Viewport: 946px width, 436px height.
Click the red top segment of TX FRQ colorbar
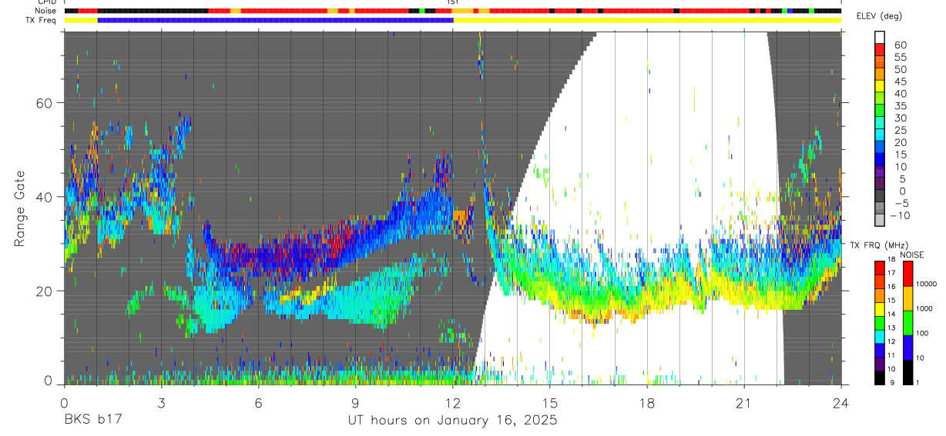coord(880,268)
